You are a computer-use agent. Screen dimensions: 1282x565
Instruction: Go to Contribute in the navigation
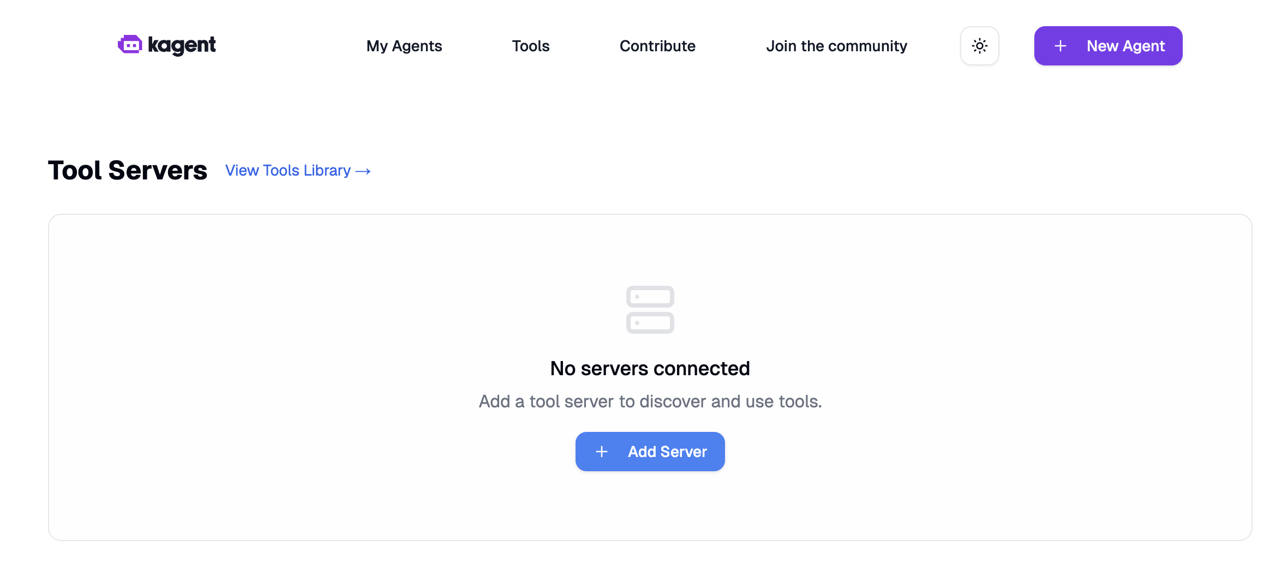(657, 46)
